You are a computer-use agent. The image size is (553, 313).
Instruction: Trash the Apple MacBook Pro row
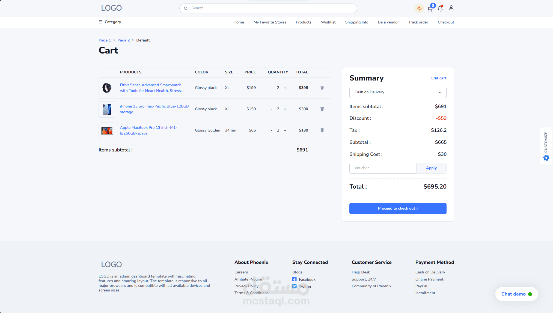point(322,130)
